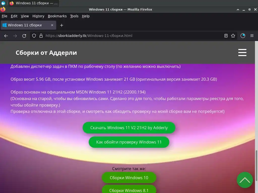Click Скачать Windows 11 V2 21H2 by Adderly
This screenshot has width=258, height=193.
click(x=129, y=128)
